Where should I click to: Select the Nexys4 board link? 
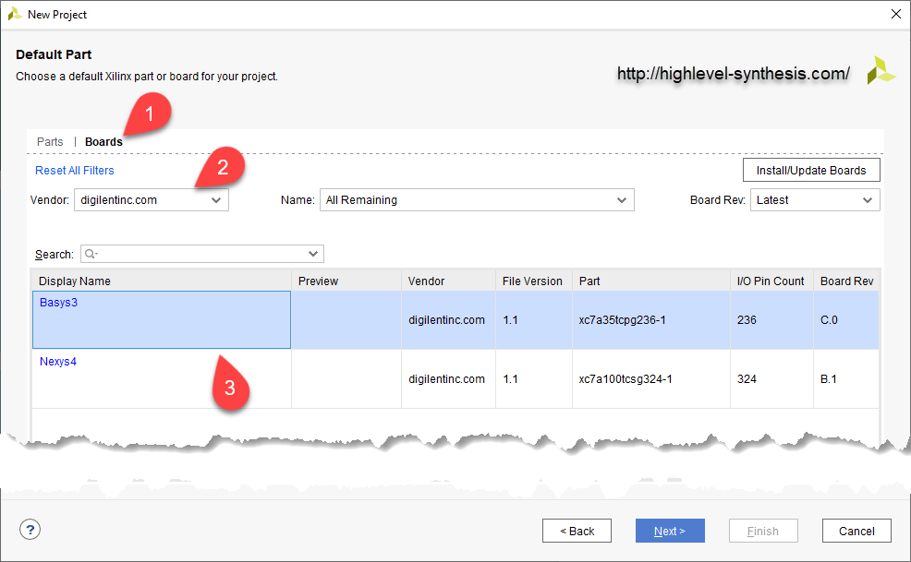tap(58, 362)
